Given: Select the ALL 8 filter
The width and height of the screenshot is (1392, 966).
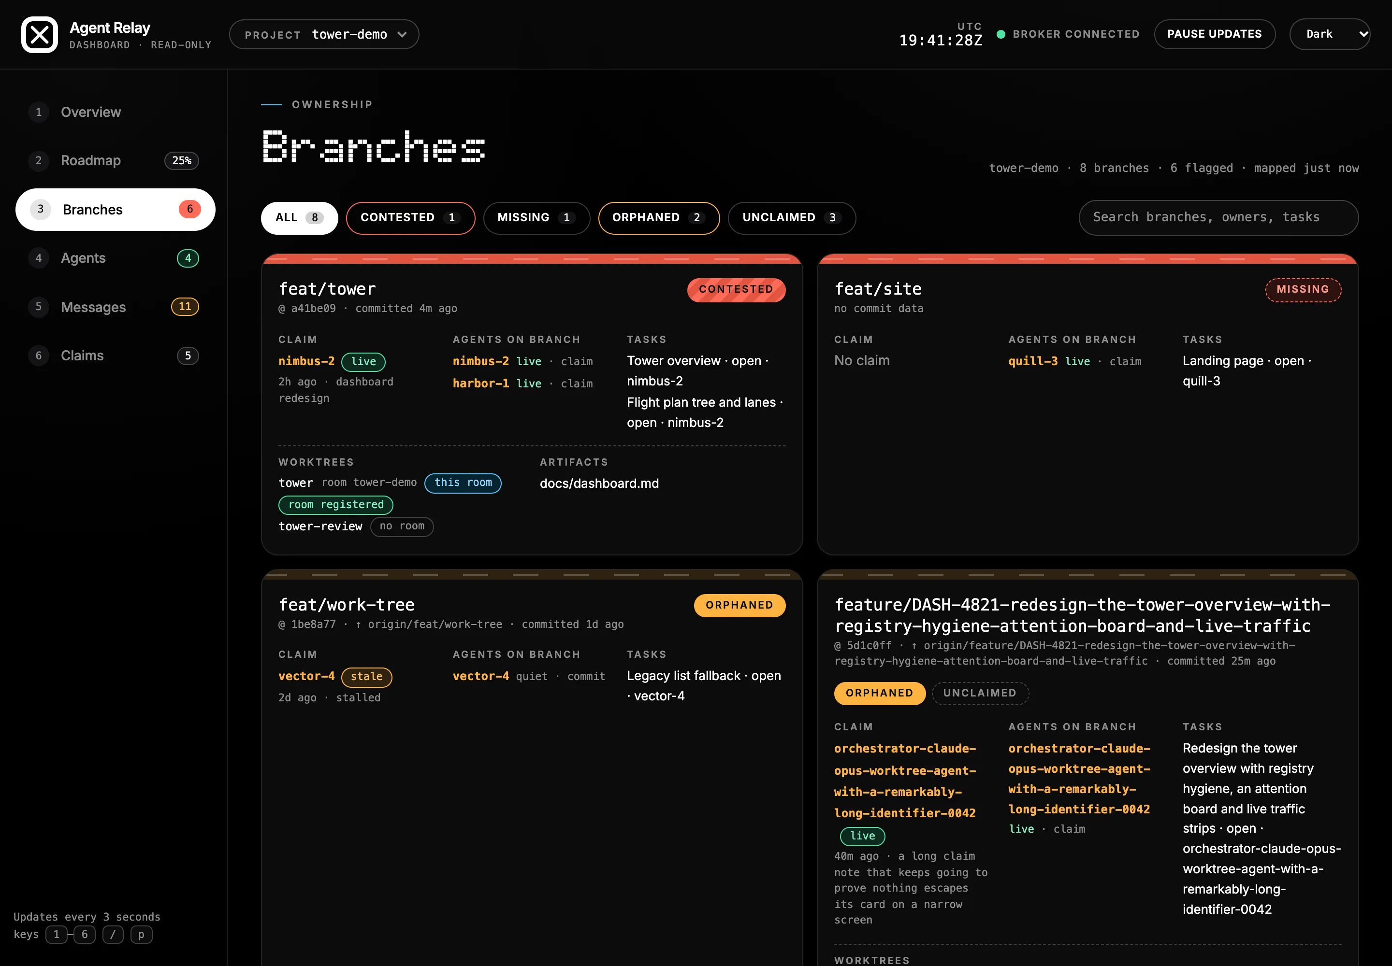Looking at the screenshot, I should (299, 218).
